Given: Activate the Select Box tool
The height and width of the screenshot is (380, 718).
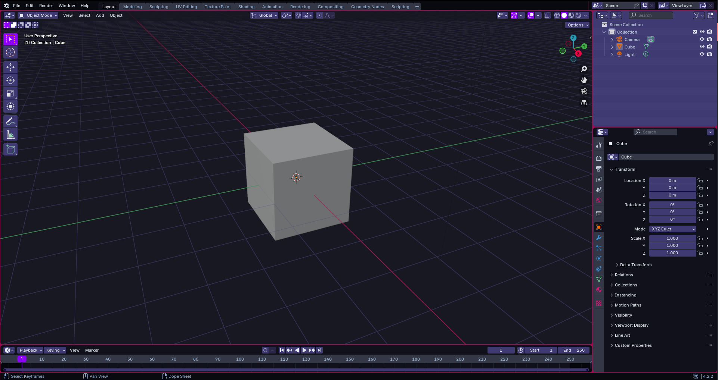Looking at the screenshot, I should [10, 39].
